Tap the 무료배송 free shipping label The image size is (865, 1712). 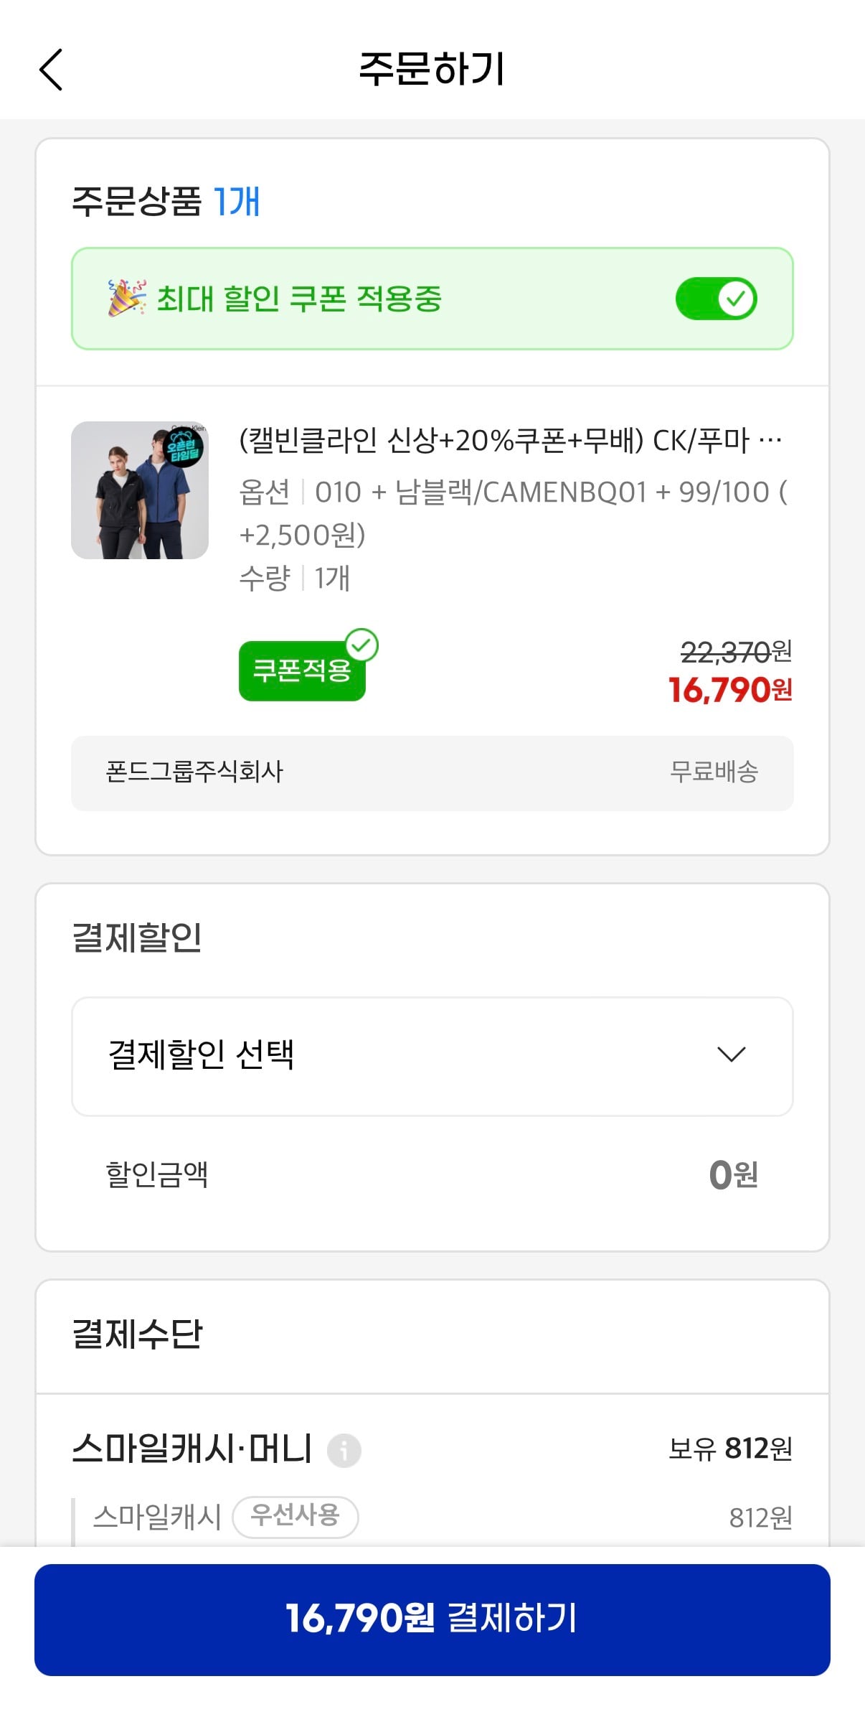714,772
